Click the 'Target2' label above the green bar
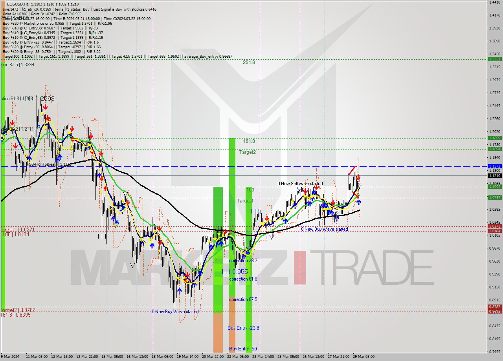This screenshot has width=503, height=361. (248, 152)
